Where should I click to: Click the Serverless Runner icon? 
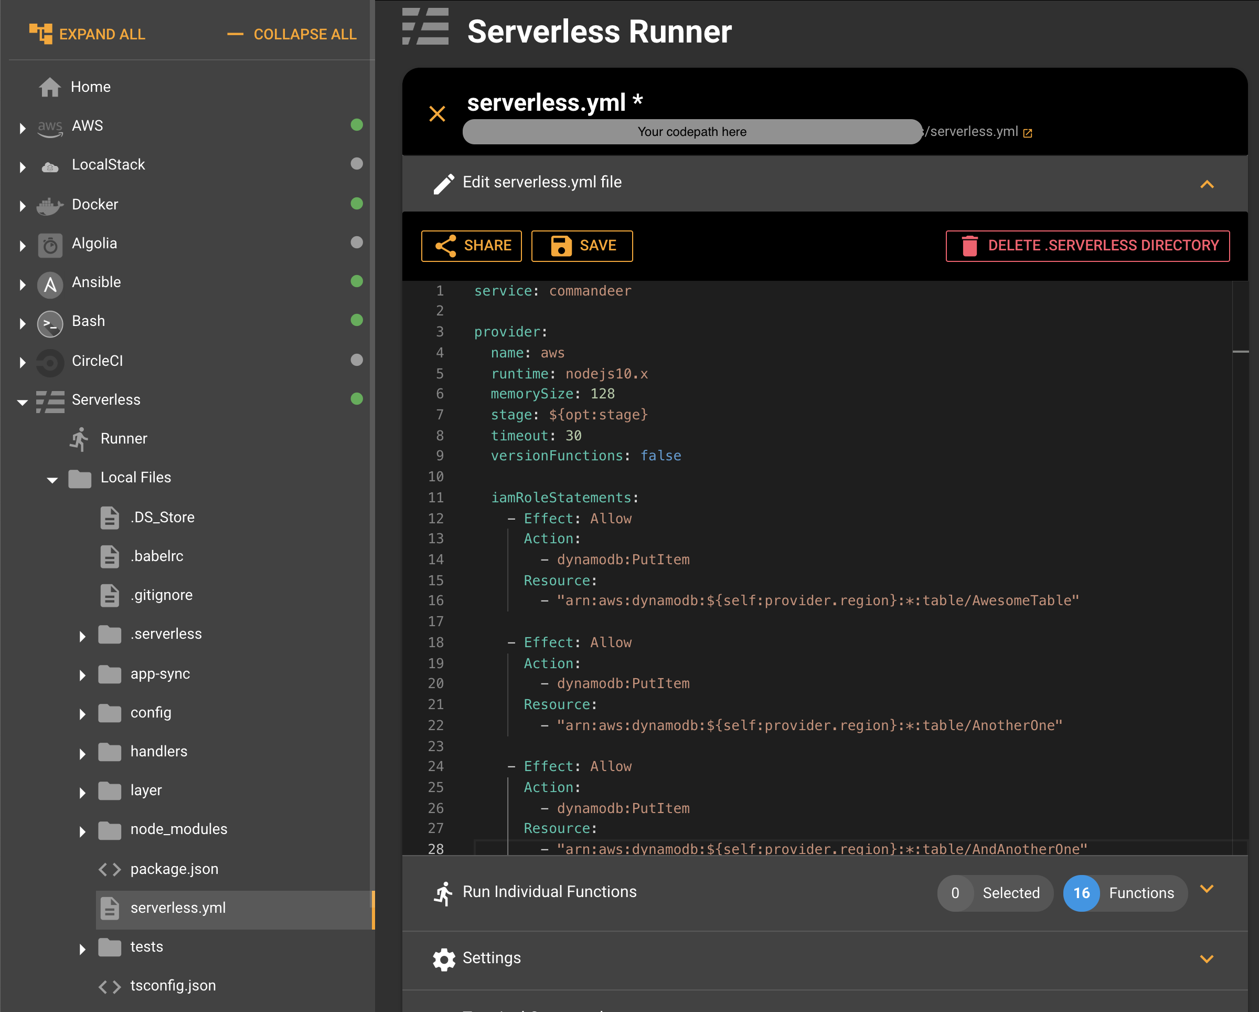point(426,31)
